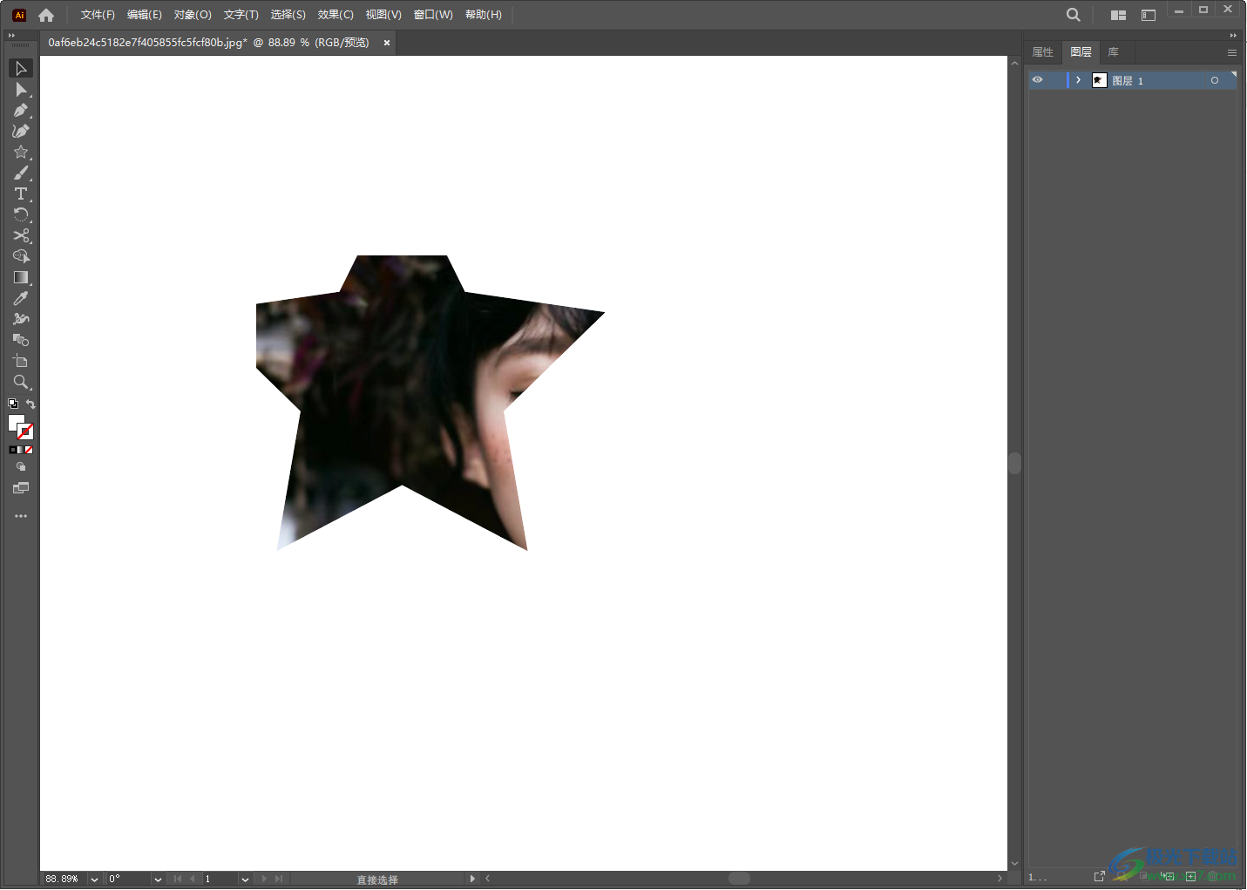Create new sublayer in Layers panel
Image resolution: width=1247 pixels, height=890 pixels.
pos(1167,876)
